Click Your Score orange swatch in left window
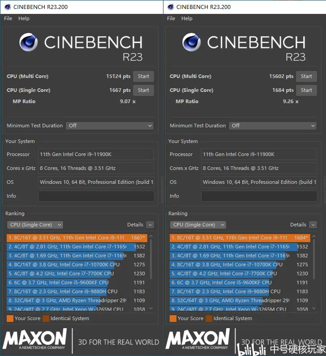The image size is (326, 356). (10, 318)
